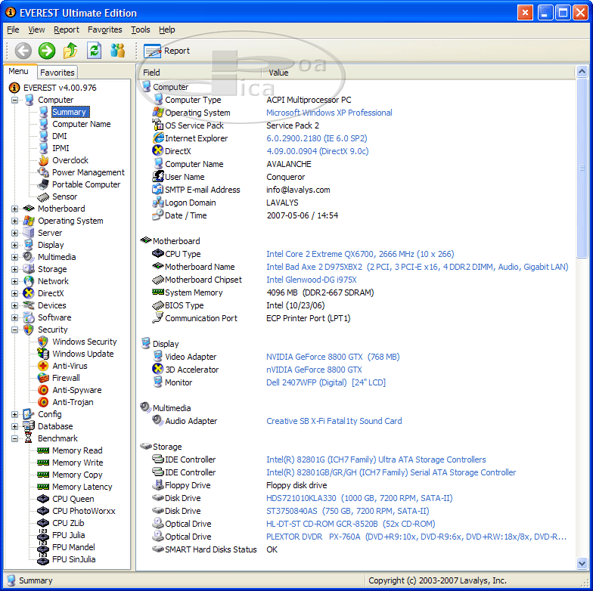Open the Tools menu
This screenshot has width=593, height=591.
(x=140, y=30)
